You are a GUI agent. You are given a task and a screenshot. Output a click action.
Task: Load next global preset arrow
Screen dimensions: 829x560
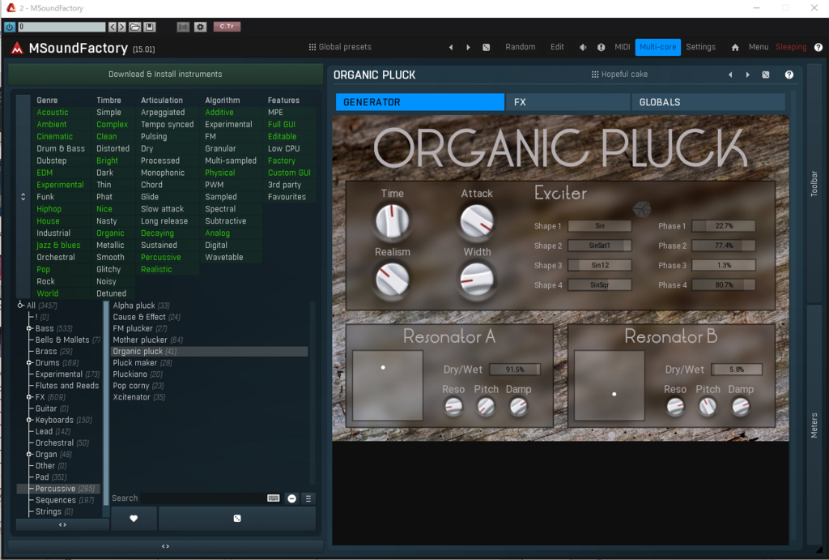468,47
